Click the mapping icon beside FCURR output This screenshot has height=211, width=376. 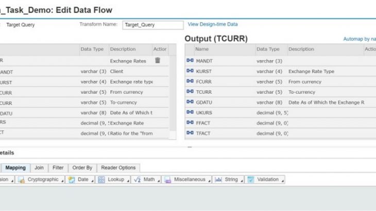pyautogui.click(x=190, y=81)
